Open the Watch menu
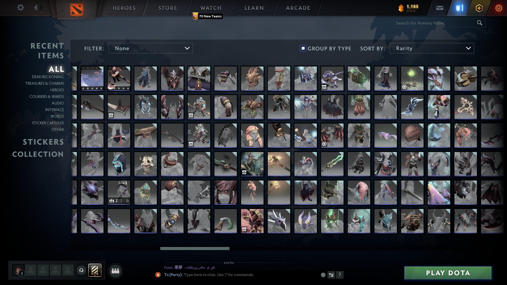 (x=210, y=8)
